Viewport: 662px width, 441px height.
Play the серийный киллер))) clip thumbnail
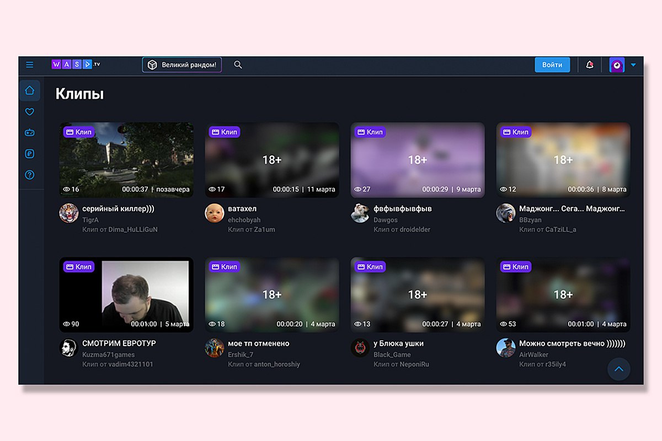[x=126, y=160]
